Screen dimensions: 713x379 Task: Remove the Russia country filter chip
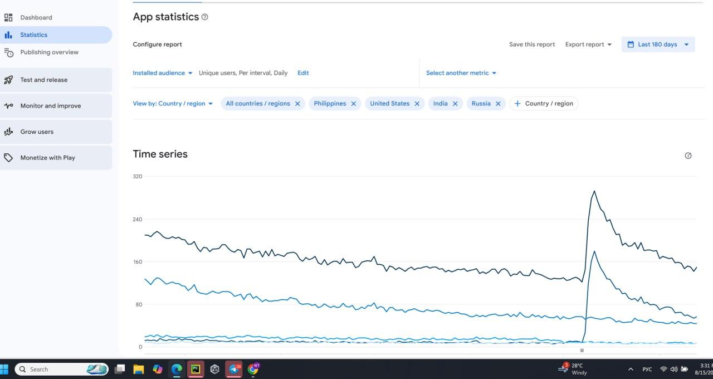[x=499, y=103]
